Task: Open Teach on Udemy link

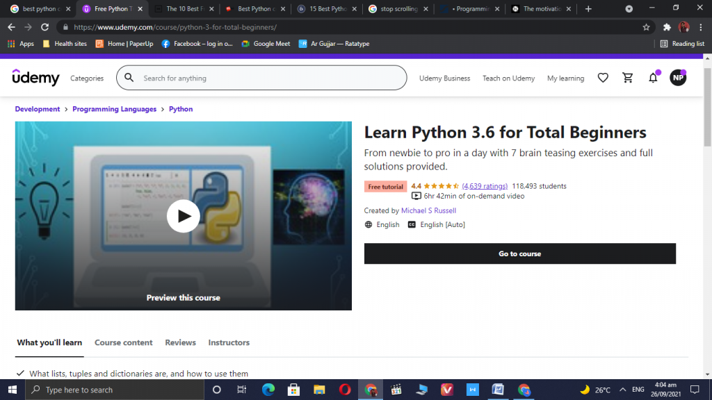Action: [x=508, y=78]
